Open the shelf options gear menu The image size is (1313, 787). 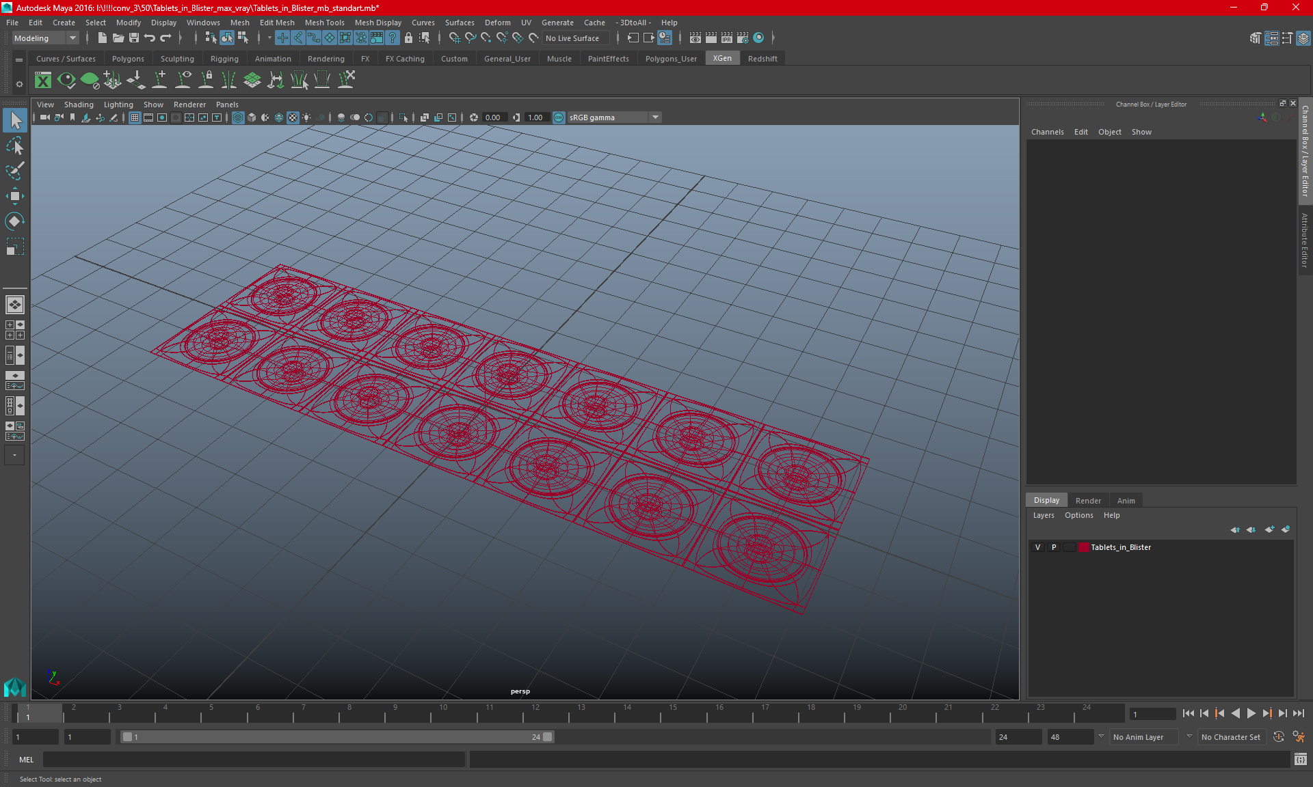[x=19, y=84]
